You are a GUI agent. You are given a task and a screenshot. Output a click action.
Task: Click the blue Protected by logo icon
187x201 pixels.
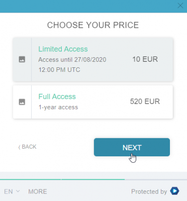pos(174,191)
